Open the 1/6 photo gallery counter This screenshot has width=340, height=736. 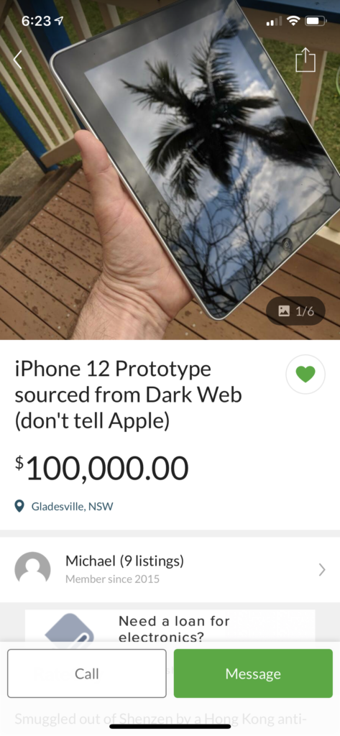pos(296,310)
